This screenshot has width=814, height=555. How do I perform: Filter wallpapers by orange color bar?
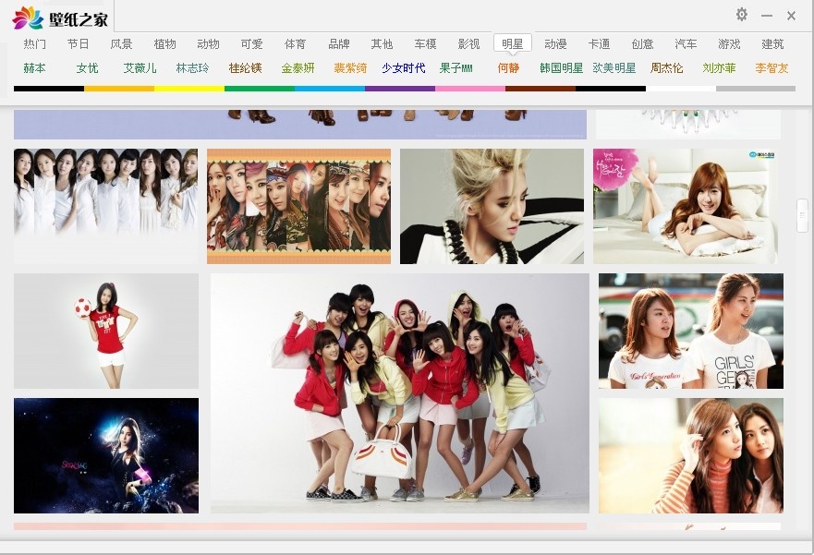[x=119, y=89]
